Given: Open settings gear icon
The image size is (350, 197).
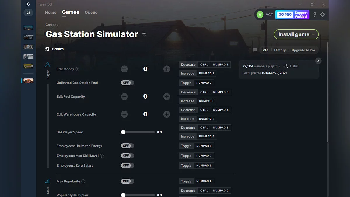Looking at the screenshot, I should [323, 15].
